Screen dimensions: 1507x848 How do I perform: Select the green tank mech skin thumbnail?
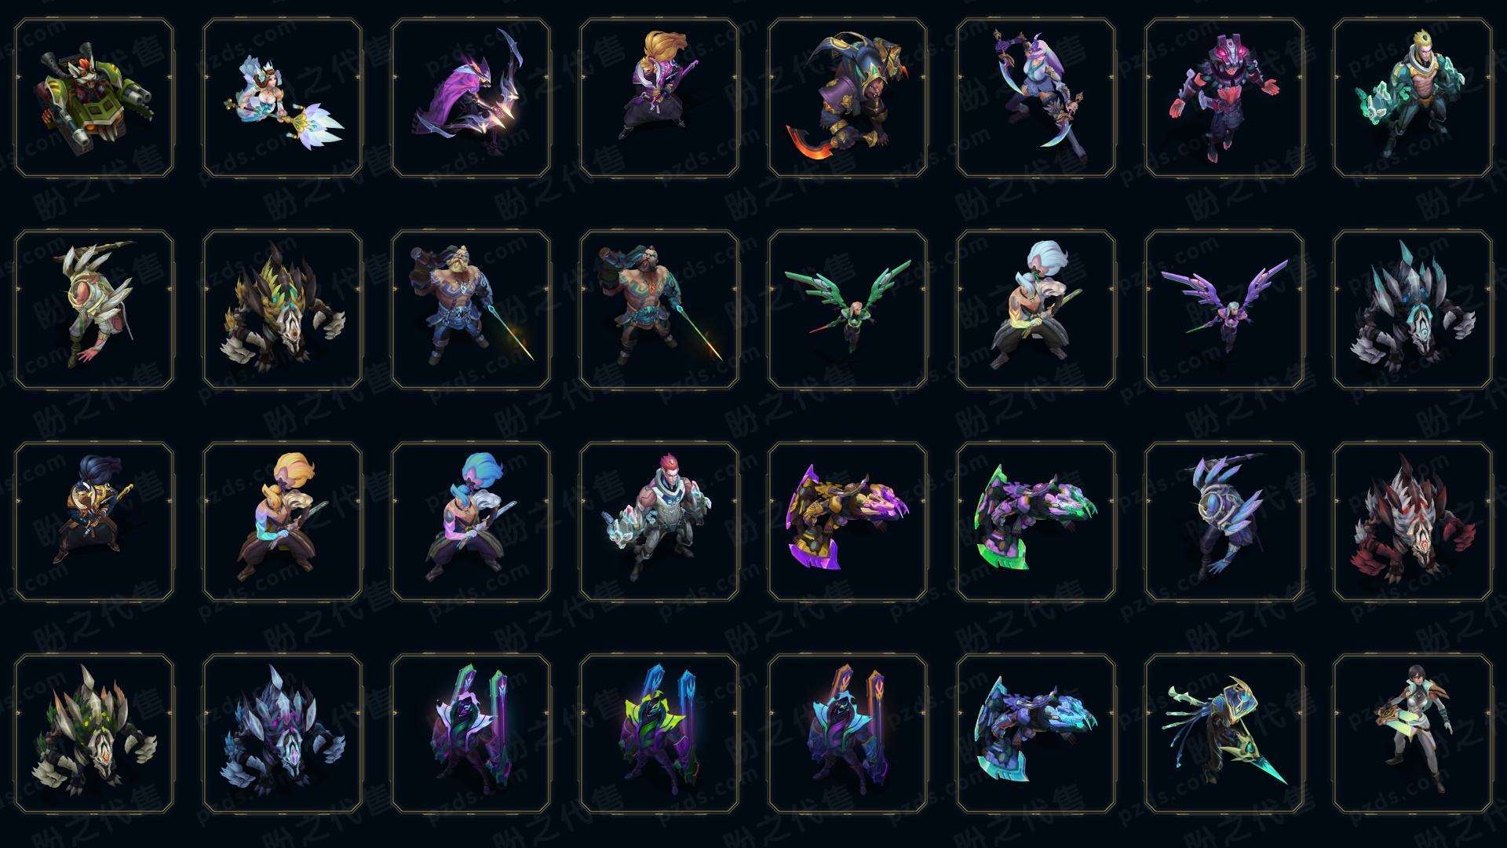click(94, 98)
